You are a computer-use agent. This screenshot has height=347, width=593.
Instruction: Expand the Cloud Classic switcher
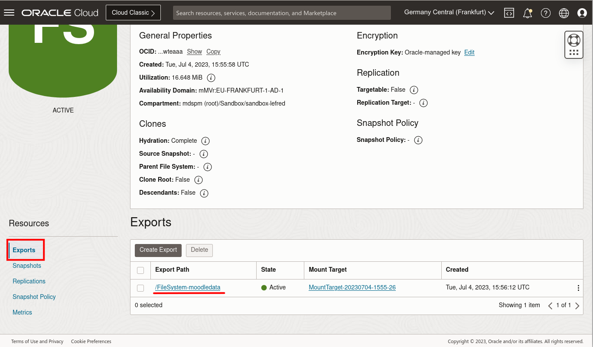(x=133, y=12)
